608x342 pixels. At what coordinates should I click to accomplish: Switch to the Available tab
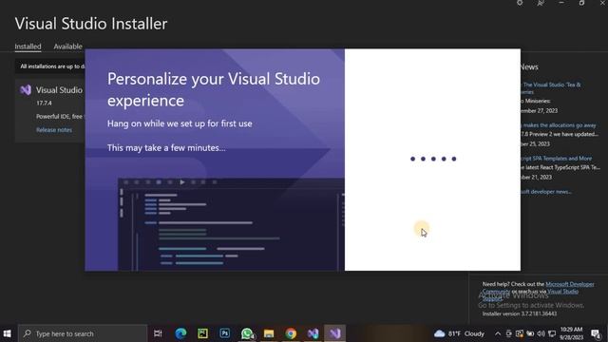point(67,47)
